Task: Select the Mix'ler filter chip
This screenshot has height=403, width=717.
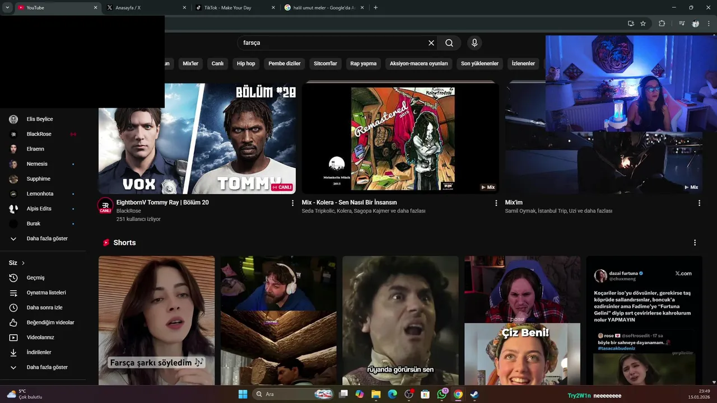Action: 190,64
